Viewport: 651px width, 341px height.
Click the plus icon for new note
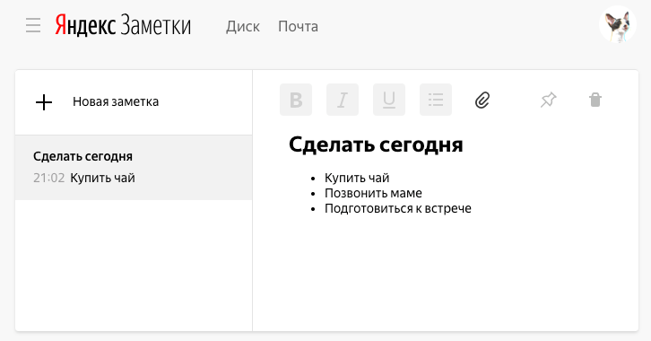(x=44, y=102)
